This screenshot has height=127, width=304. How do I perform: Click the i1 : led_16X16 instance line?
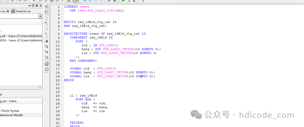pyautogui.click(x=84, y=95)
